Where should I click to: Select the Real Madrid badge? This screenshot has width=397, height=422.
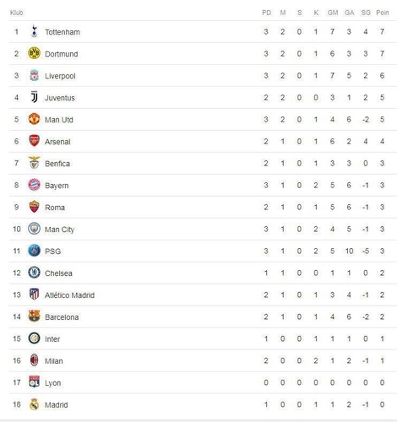(x=34, y=404)
